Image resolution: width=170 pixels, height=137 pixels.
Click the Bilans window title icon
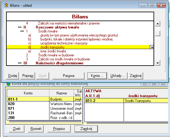tap(6, 5)
